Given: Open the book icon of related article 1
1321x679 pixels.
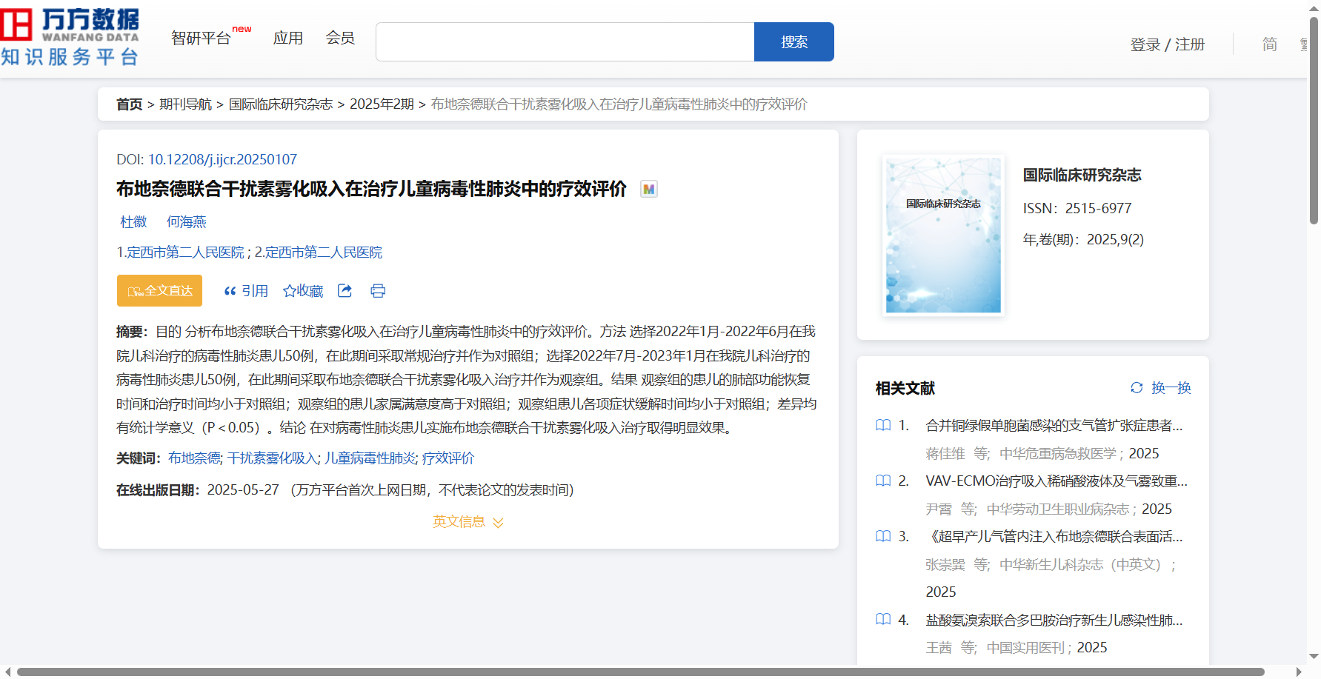Looking at the screenshot, I should pos(883,426).
